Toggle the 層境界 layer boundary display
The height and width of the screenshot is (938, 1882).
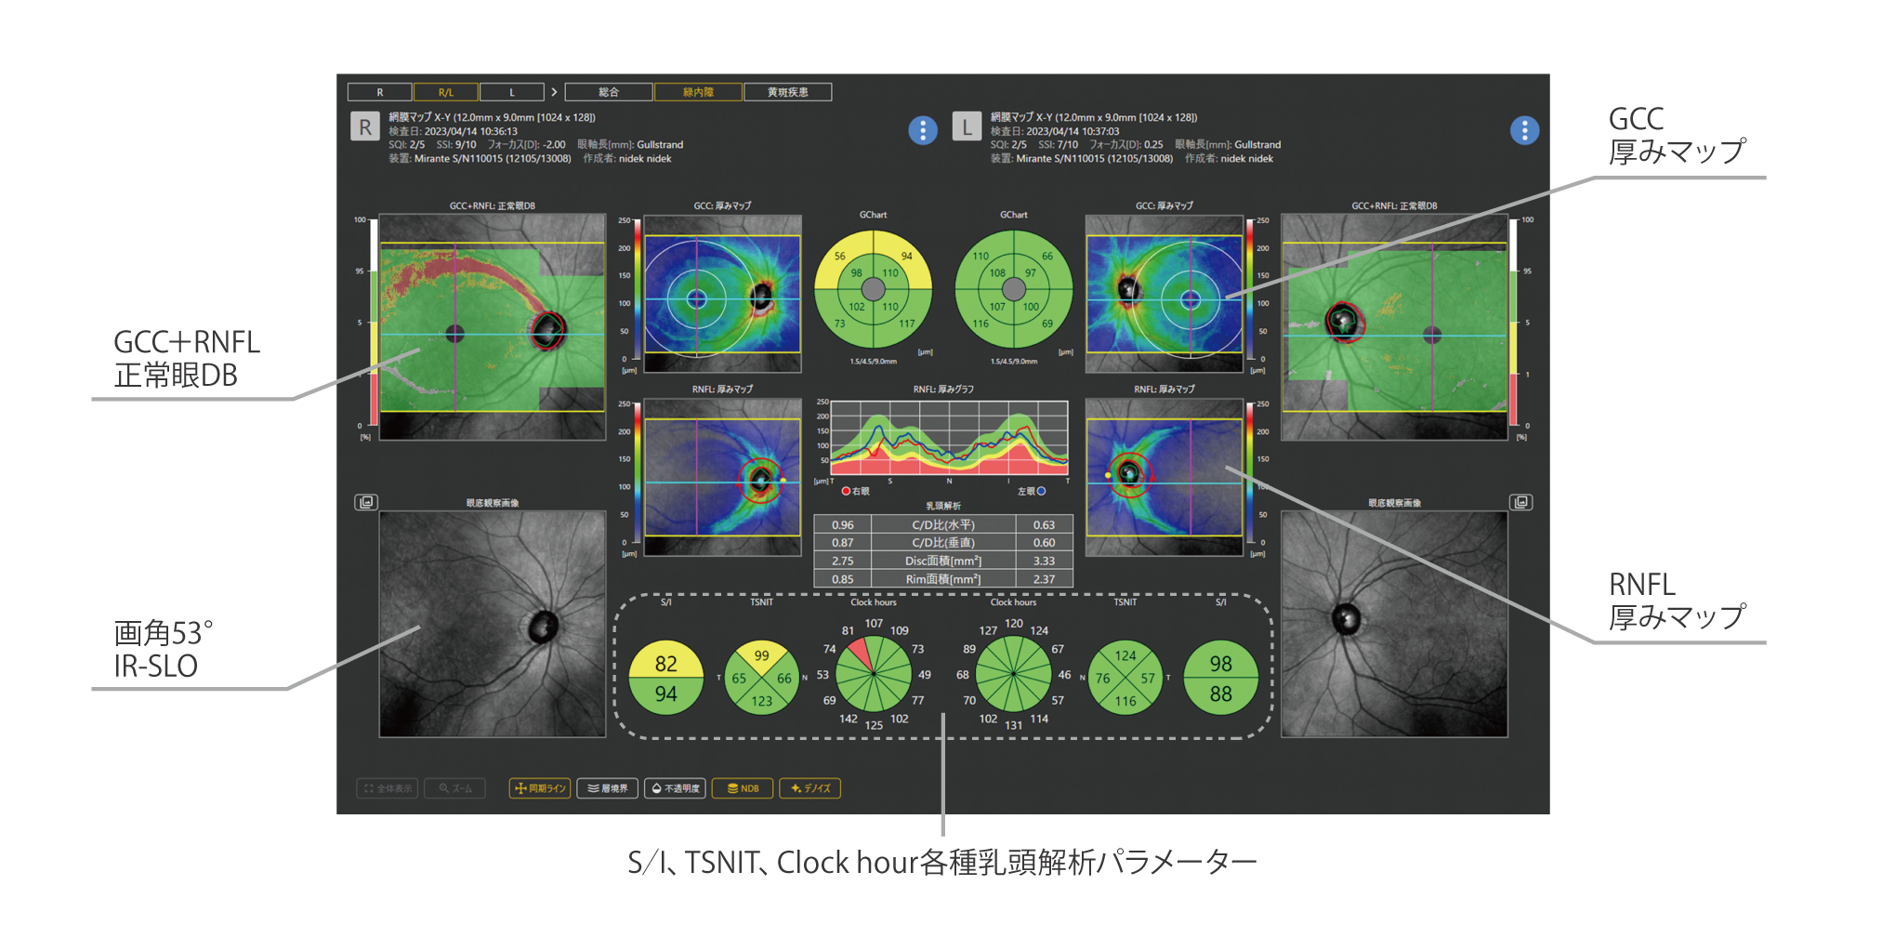tap(608, 788)
